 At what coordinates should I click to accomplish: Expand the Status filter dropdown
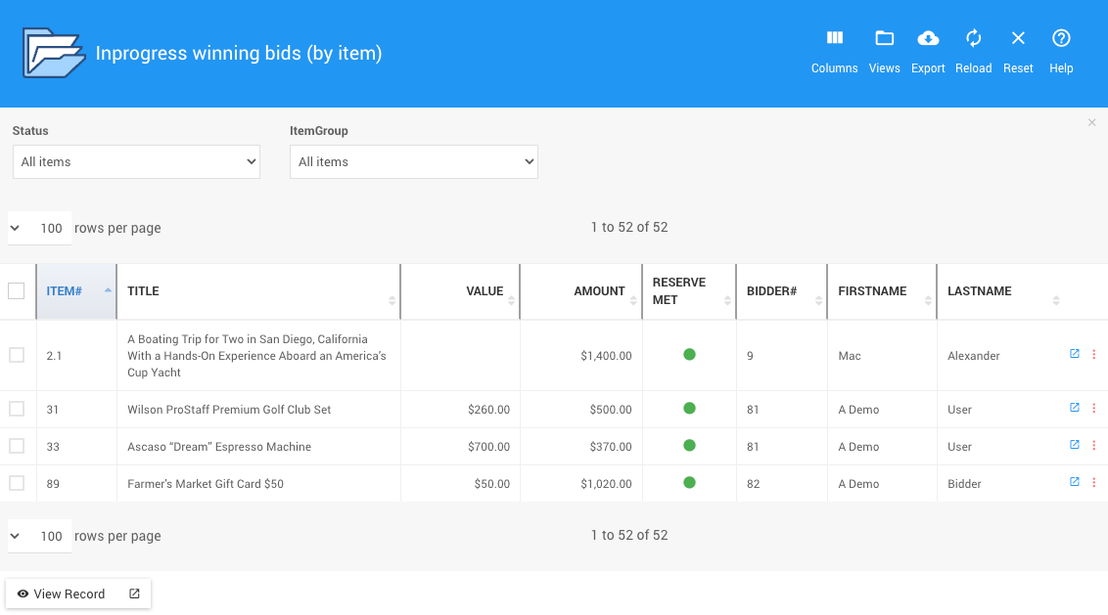136,162
